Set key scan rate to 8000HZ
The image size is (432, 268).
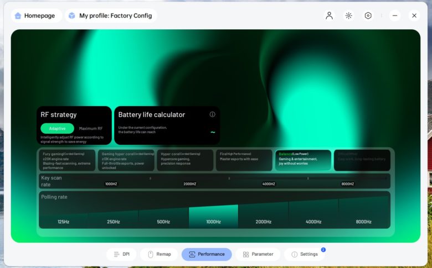(347, 184)
